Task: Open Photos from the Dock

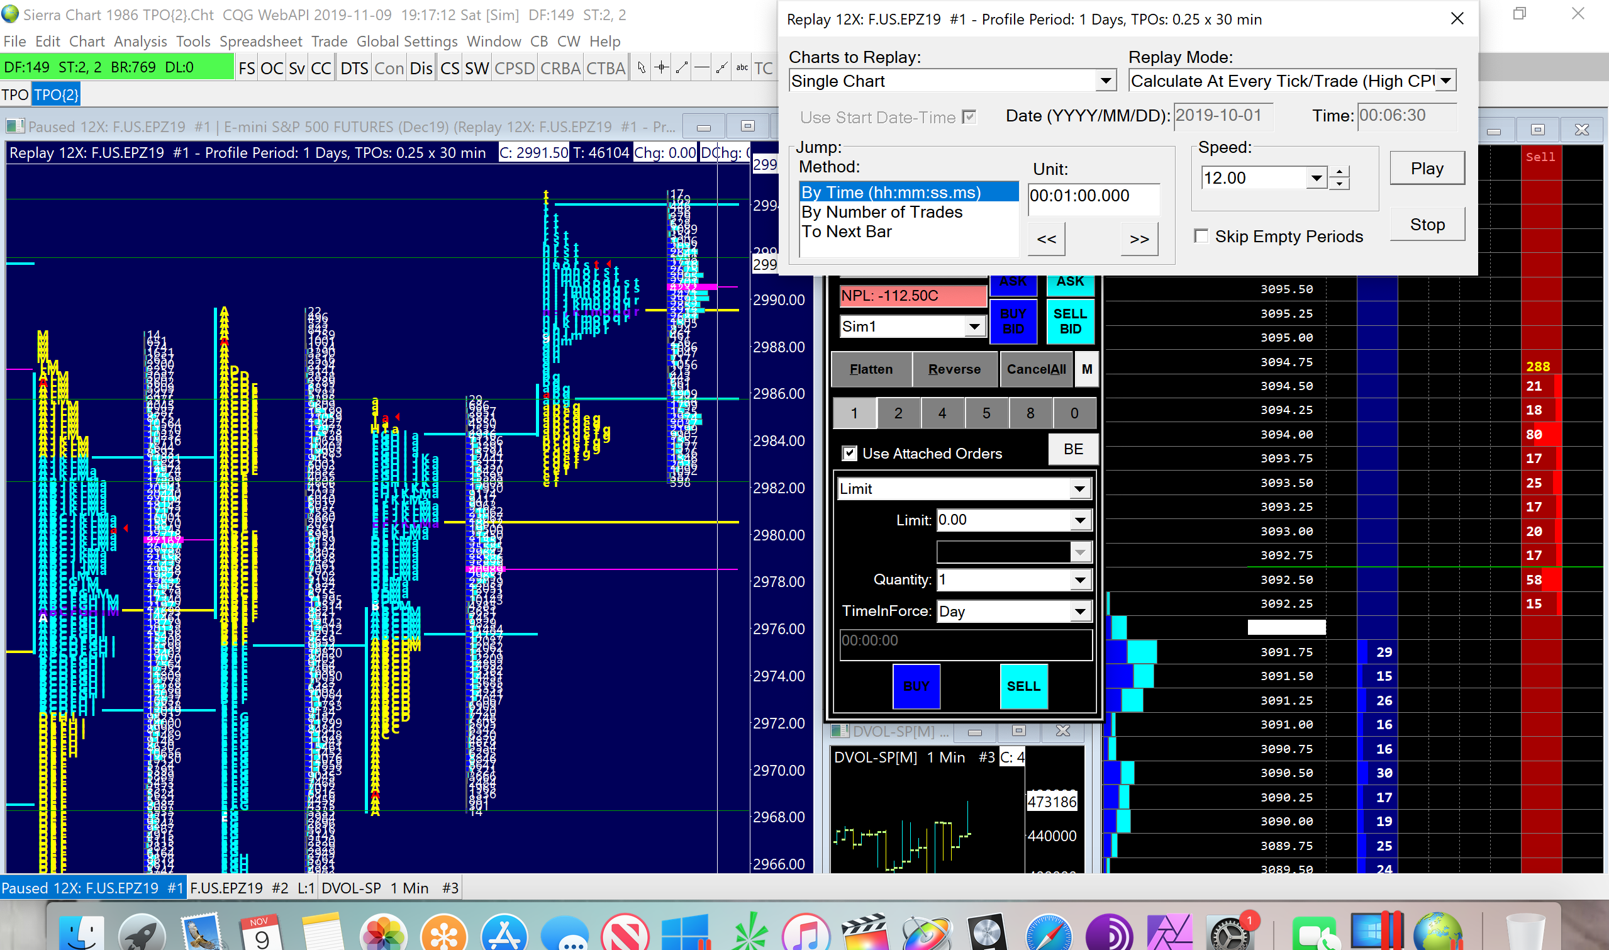Action: (382, 934)
